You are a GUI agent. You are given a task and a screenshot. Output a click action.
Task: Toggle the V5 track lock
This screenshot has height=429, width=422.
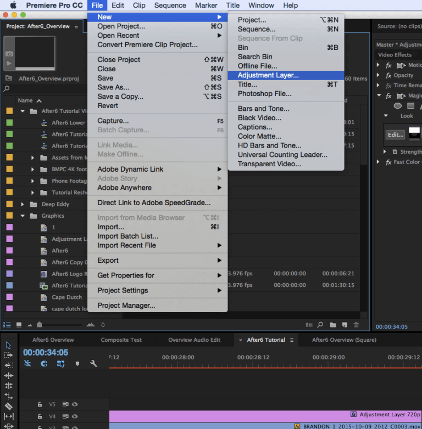[x=40, y=404]
